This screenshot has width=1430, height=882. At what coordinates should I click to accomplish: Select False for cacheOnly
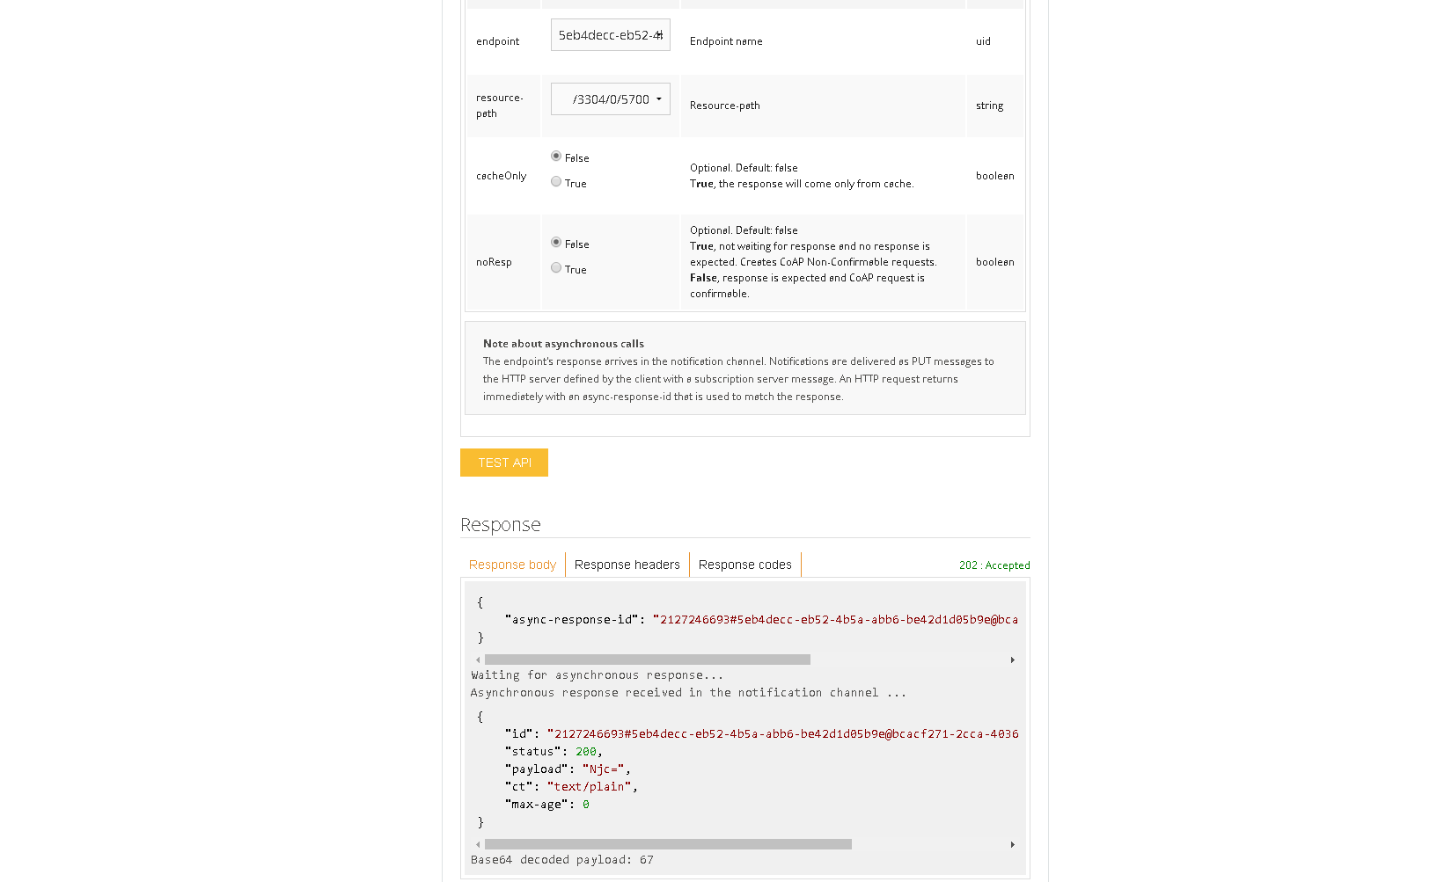[x=556, y=157]
